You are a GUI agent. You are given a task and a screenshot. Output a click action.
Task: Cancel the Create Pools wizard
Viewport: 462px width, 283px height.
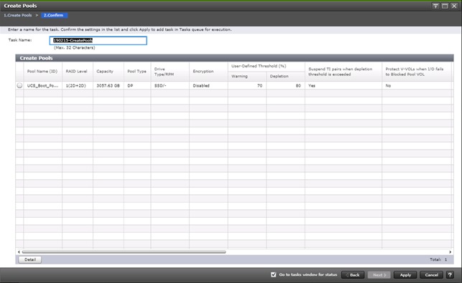431,275
